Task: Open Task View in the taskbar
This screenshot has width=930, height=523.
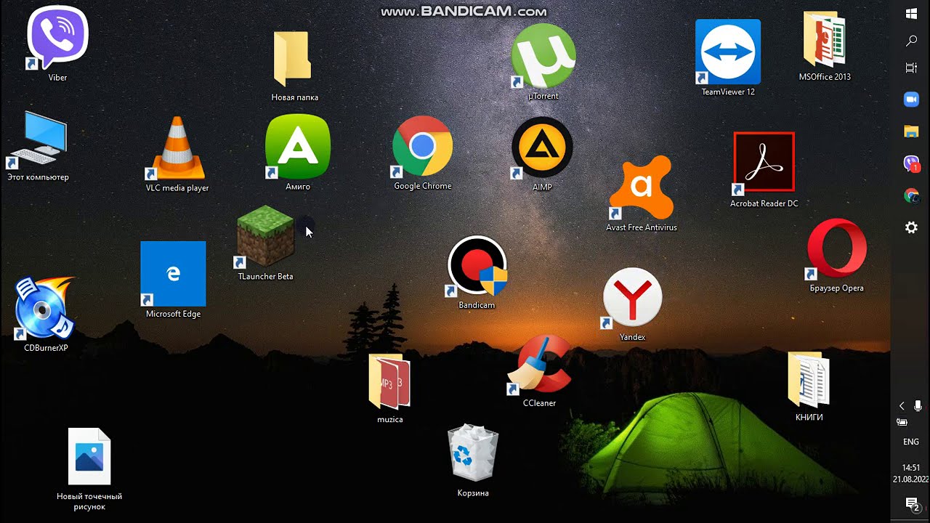Action: 911,68
